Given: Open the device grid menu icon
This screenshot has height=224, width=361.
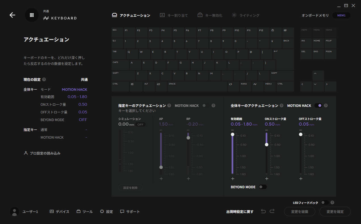Looking at the screenshot, I should [32, 15].
